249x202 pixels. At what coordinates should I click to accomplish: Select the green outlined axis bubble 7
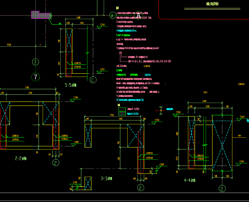tap(35, 62)
